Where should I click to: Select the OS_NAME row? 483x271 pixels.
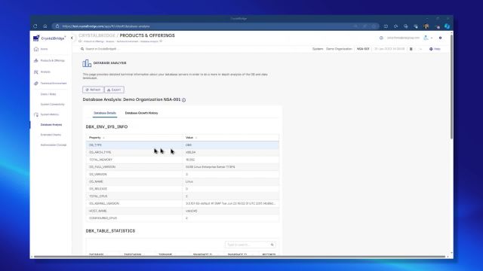183,181
